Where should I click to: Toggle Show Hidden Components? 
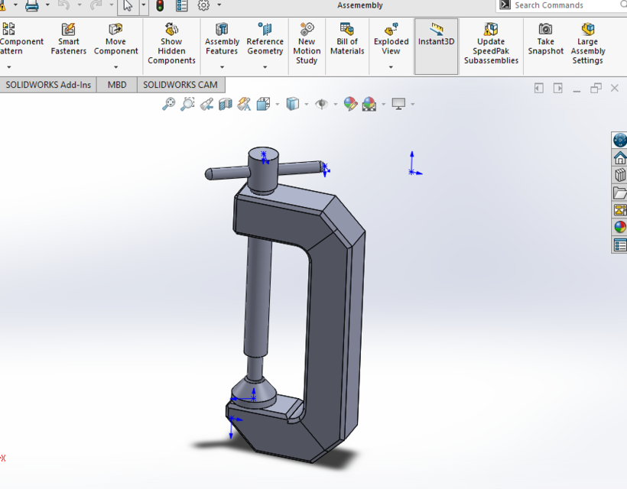(171, 42)
